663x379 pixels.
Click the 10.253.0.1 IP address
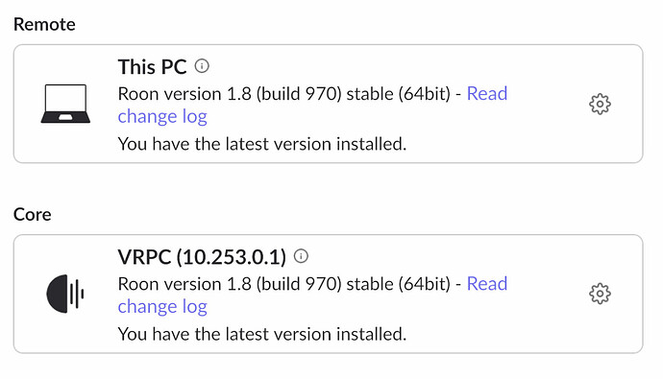click(x=232, y=257)
